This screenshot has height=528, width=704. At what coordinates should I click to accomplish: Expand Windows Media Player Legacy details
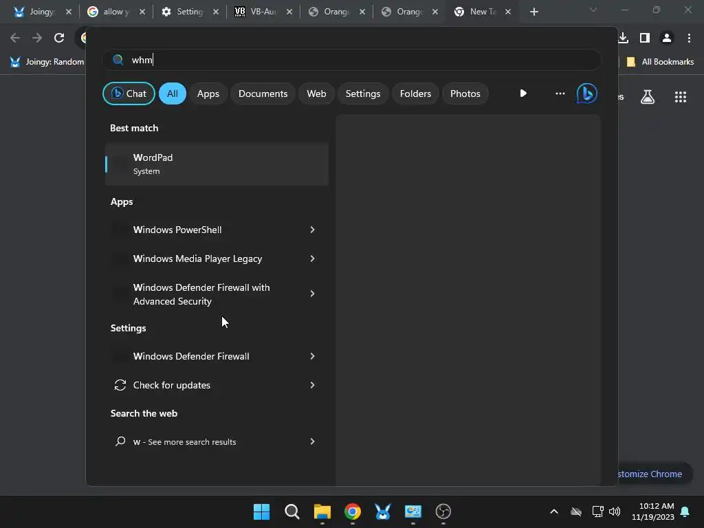[x=312, y=258]
